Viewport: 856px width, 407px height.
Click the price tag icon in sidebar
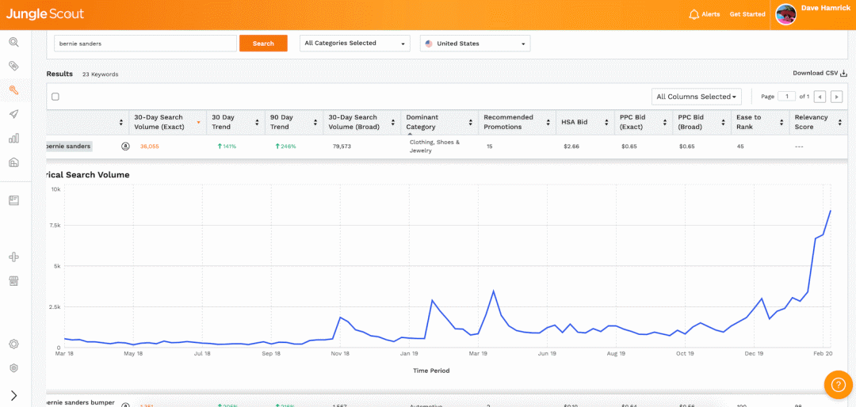coord(13,66)
